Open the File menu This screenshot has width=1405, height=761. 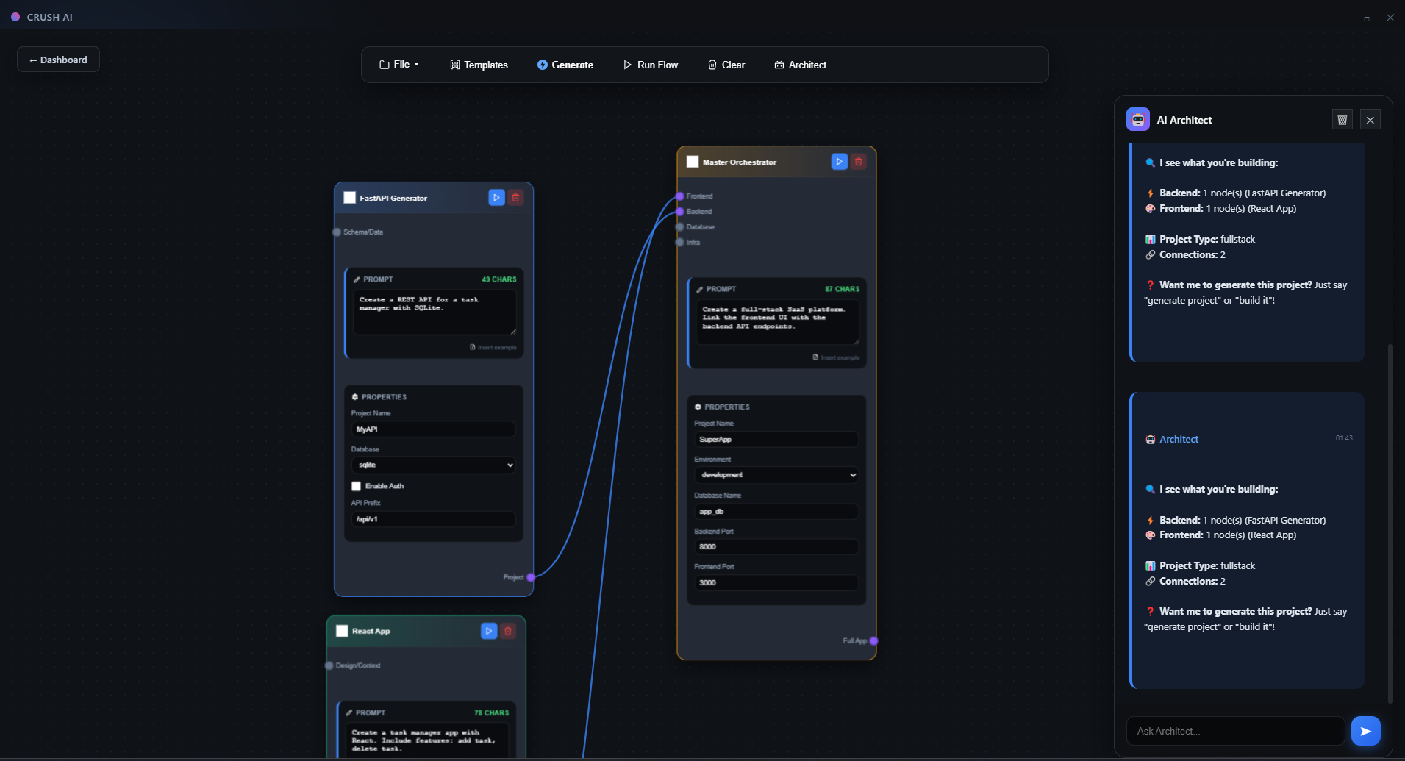[399, 65]
